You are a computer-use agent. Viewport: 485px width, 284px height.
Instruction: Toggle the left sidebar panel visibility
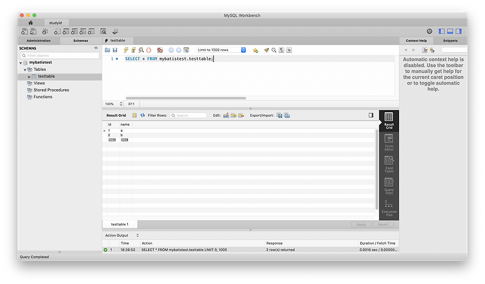[x=442, y=31]
